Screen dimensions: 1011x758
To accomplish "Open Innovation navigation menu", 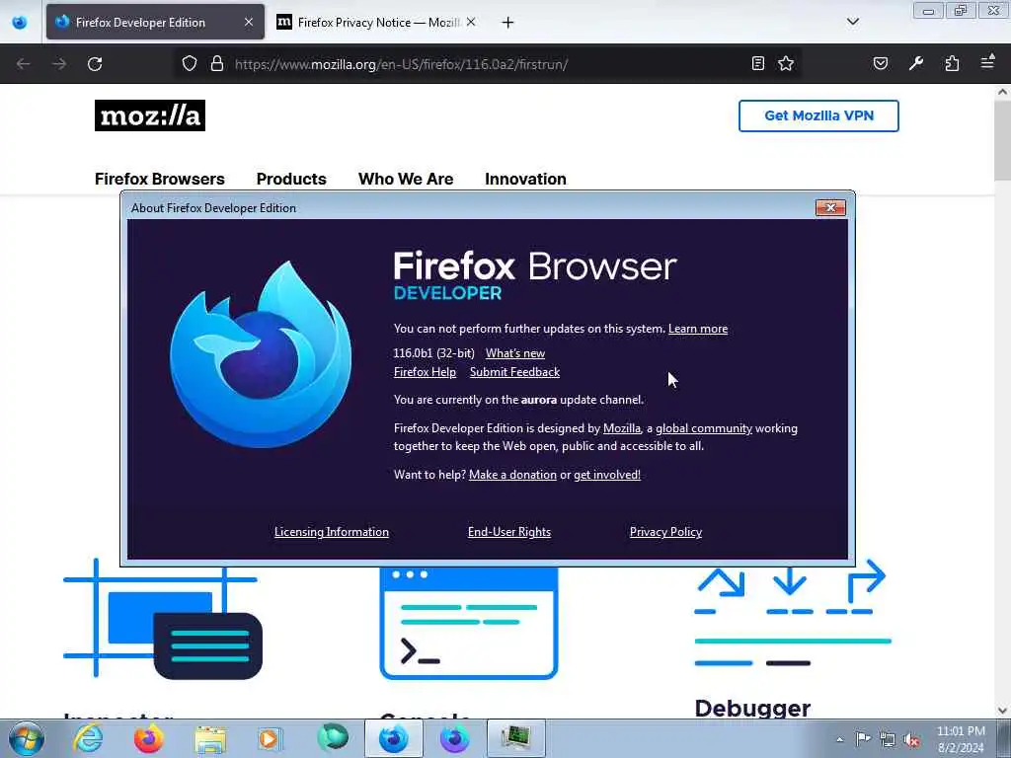I will pos(525,179).
